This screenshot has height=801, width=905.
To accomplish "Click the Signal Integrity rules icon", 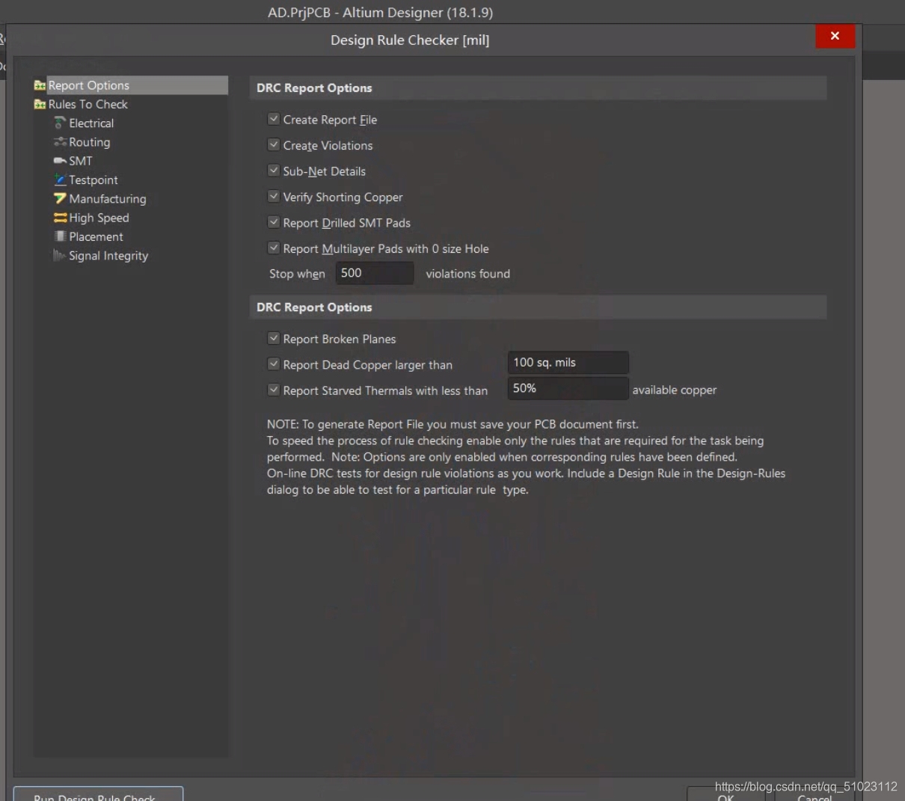I will (x=60, y=255).
